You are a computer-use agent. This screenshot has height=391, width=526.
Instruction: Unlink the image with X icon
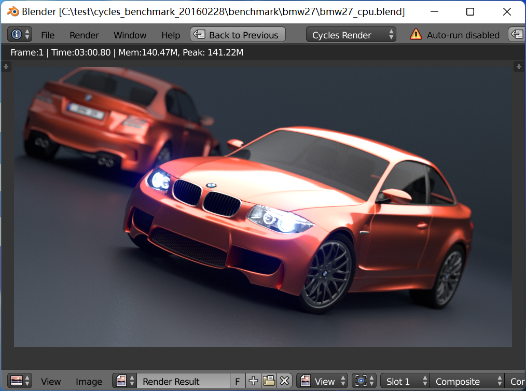click(x=284, y=381)
